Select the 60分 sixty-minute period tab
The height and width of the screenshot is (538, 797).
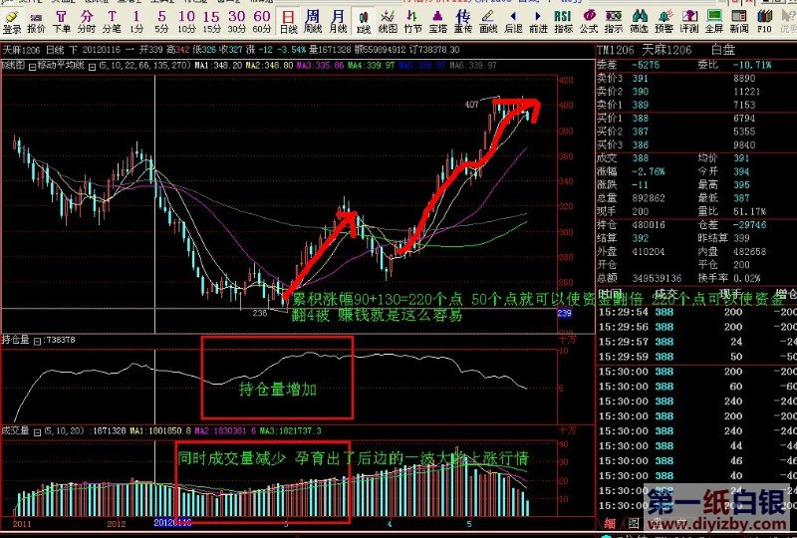261,22
